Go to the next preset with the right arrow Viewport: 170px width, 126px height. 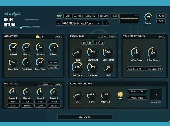pos(106,23)
